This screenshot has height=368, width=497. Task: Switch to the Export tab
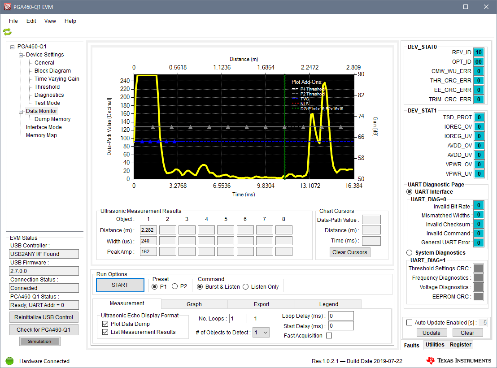(262, 304)
